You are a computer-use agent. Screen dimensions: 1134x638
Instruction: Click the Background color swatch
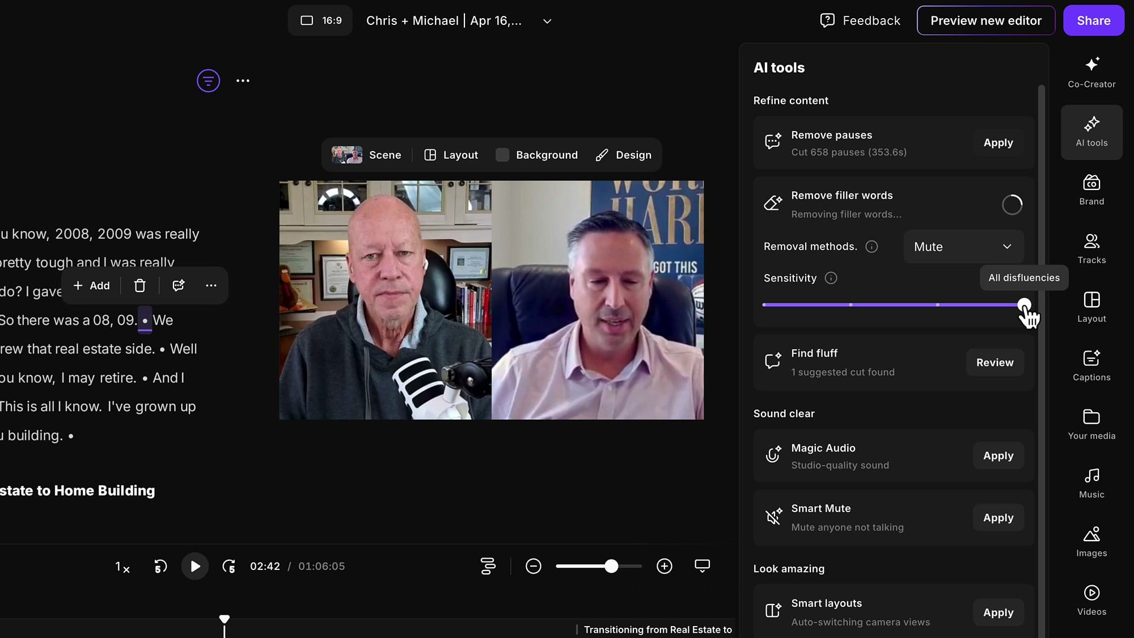[x=502, y=155]
